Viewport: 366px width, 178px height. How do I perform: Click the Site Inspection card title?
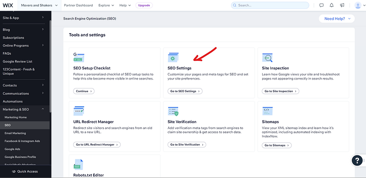[x=276, y=68]
